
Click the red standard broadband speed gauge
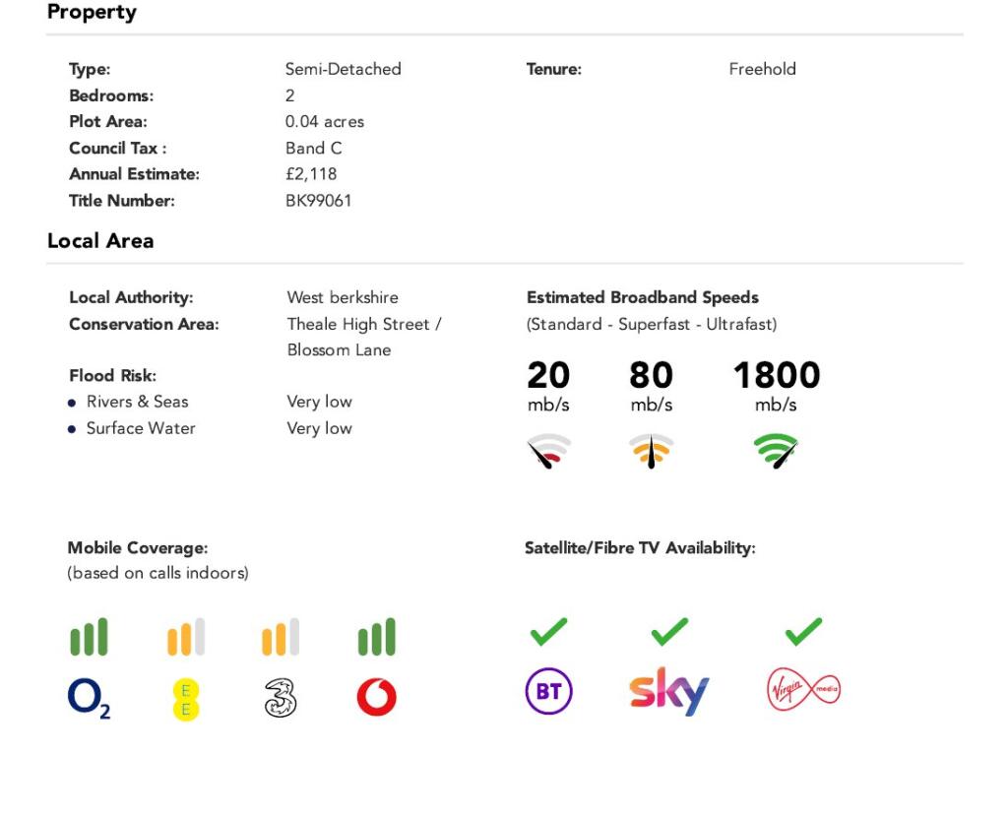coord(548,450)
